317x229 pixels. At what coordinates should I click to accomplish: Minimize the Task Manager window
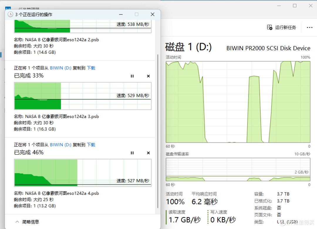(x=279, y=6)
